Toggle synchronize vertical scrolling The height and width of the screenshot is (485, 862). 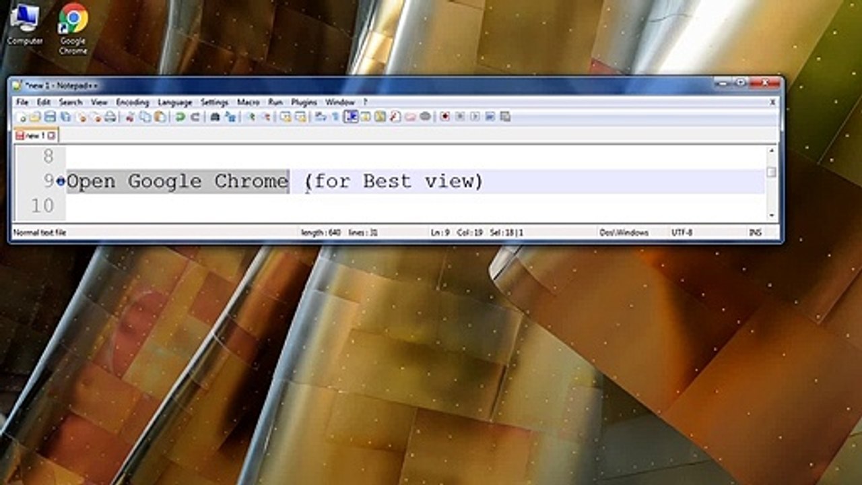coord(285,117)
